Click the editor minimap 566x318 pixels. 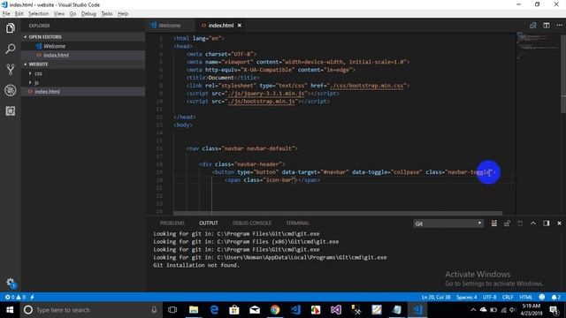point(538,47)
